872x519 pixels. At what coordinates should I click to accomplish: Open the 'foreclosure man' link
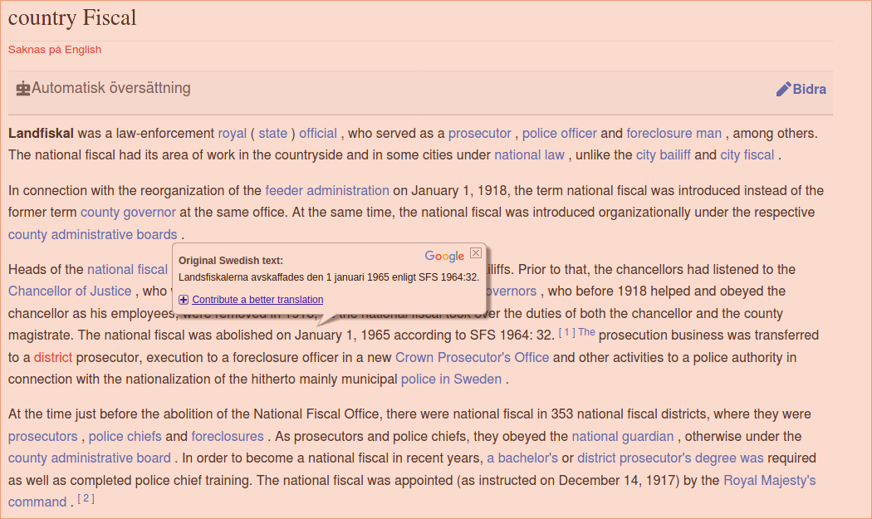coord(674,133)
